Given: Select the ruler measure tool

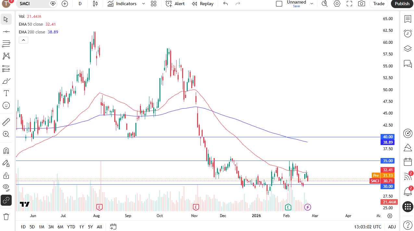Looking at the screenshot, I should (x=6, y=122).
